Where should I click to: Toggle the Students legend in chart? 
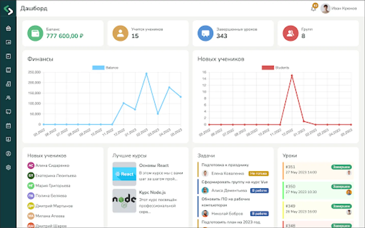click(275, 68)
